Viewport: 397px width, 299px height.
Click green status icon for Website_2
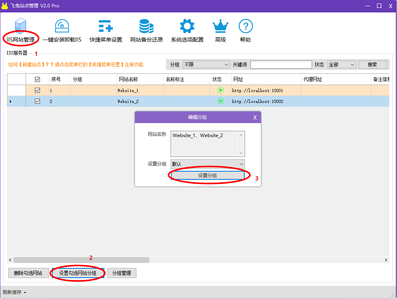tap(221, 101)
